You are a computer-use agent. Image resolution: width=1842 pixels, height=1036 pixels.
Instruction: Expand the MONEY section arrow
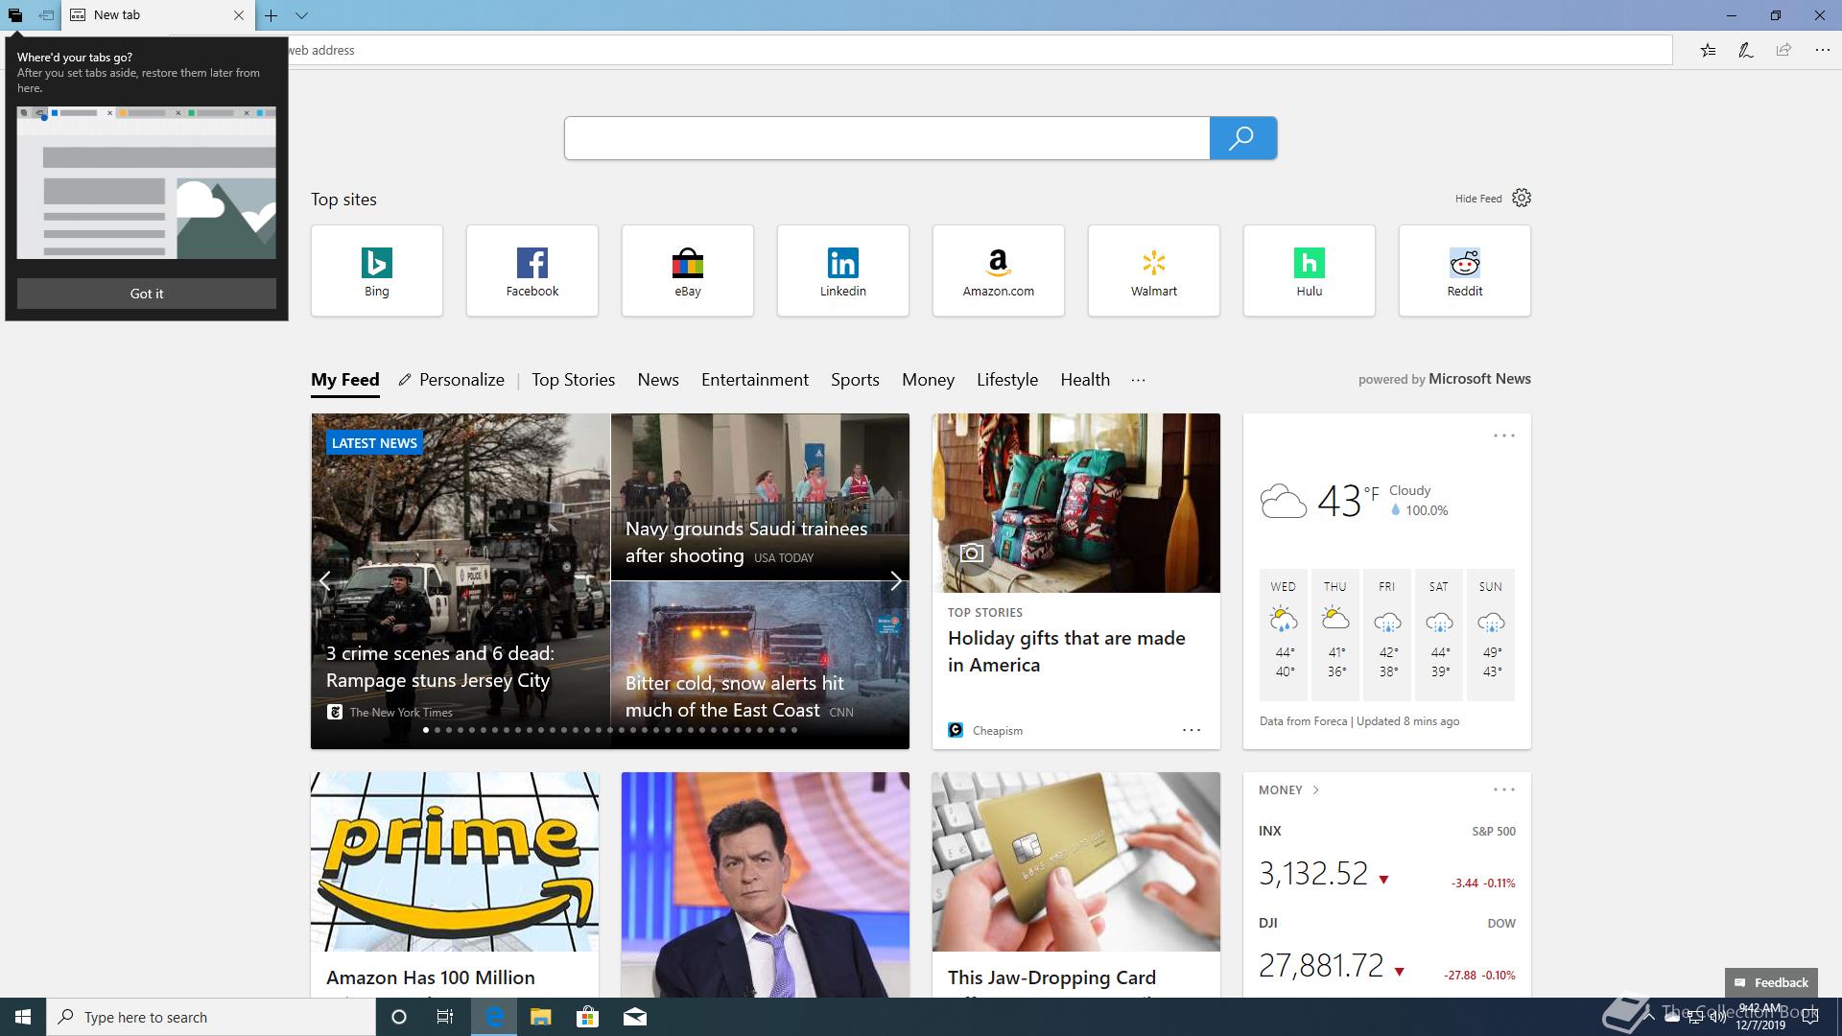pos(1315,790)
